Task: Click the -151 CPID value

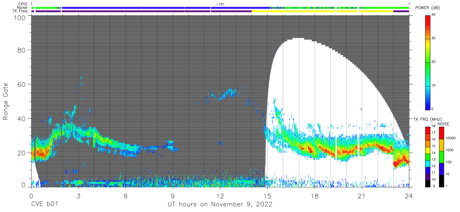Action: 220,4
